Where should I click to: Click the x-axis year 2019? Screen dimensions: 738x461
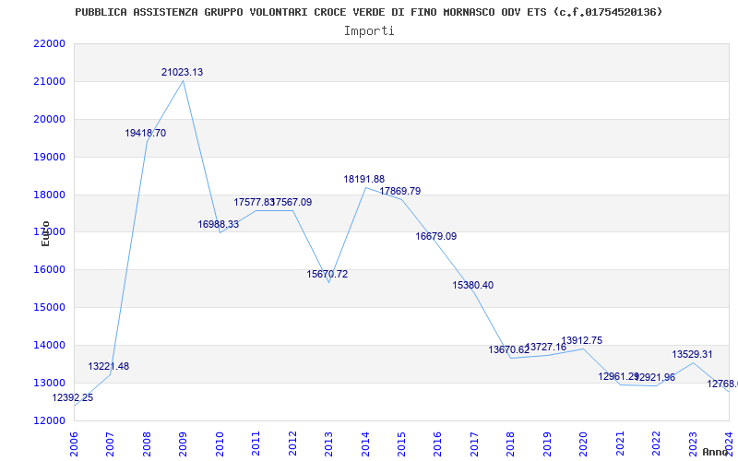[547, 444]
